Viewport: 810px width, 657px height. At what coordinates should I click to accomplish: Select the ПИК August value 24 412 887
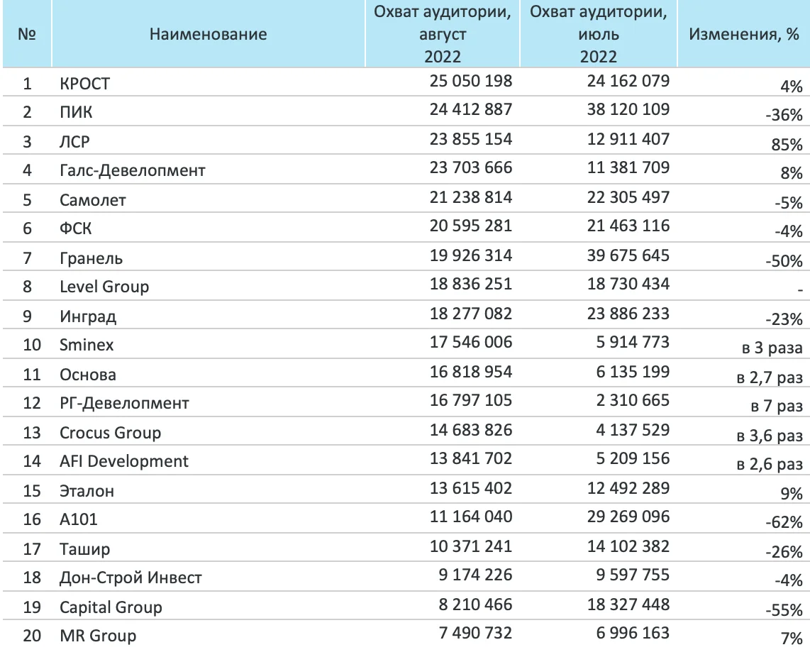coord(470,109)
